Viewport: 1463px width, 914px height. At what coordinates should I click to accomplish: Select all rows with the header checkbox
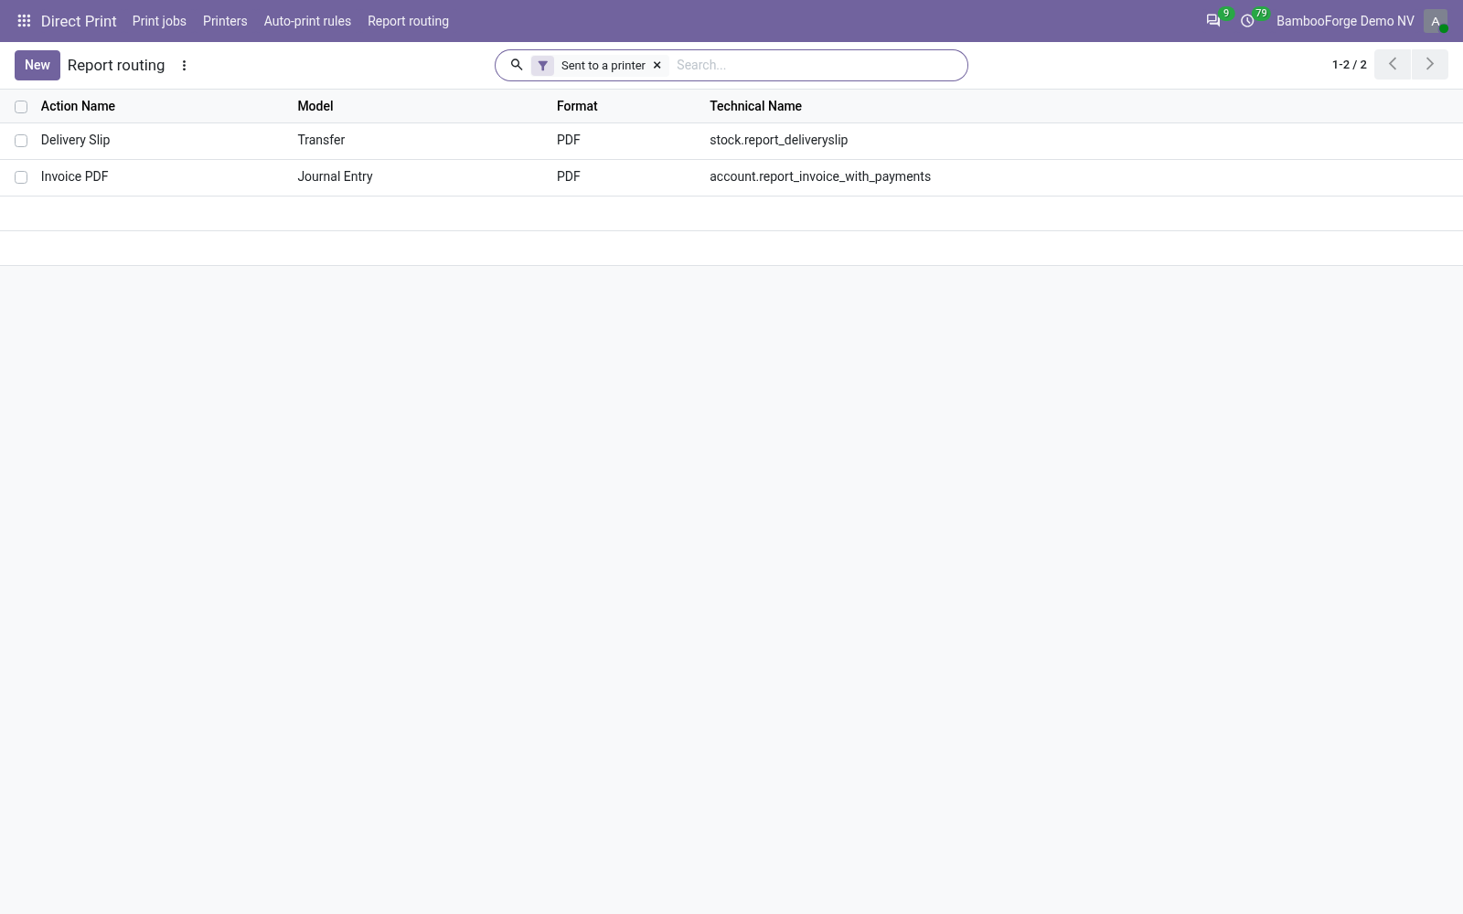(21, 107)
